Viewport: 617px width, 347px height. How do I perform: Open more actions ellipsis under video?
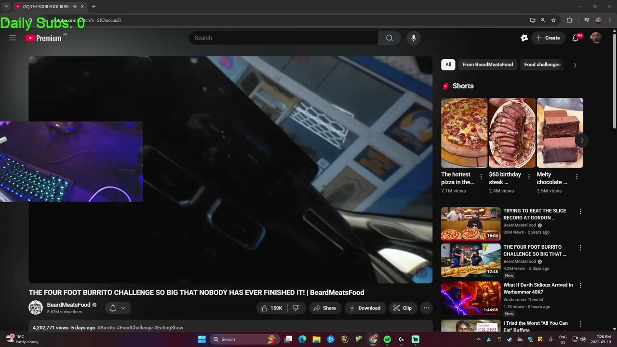pos(426,308)
